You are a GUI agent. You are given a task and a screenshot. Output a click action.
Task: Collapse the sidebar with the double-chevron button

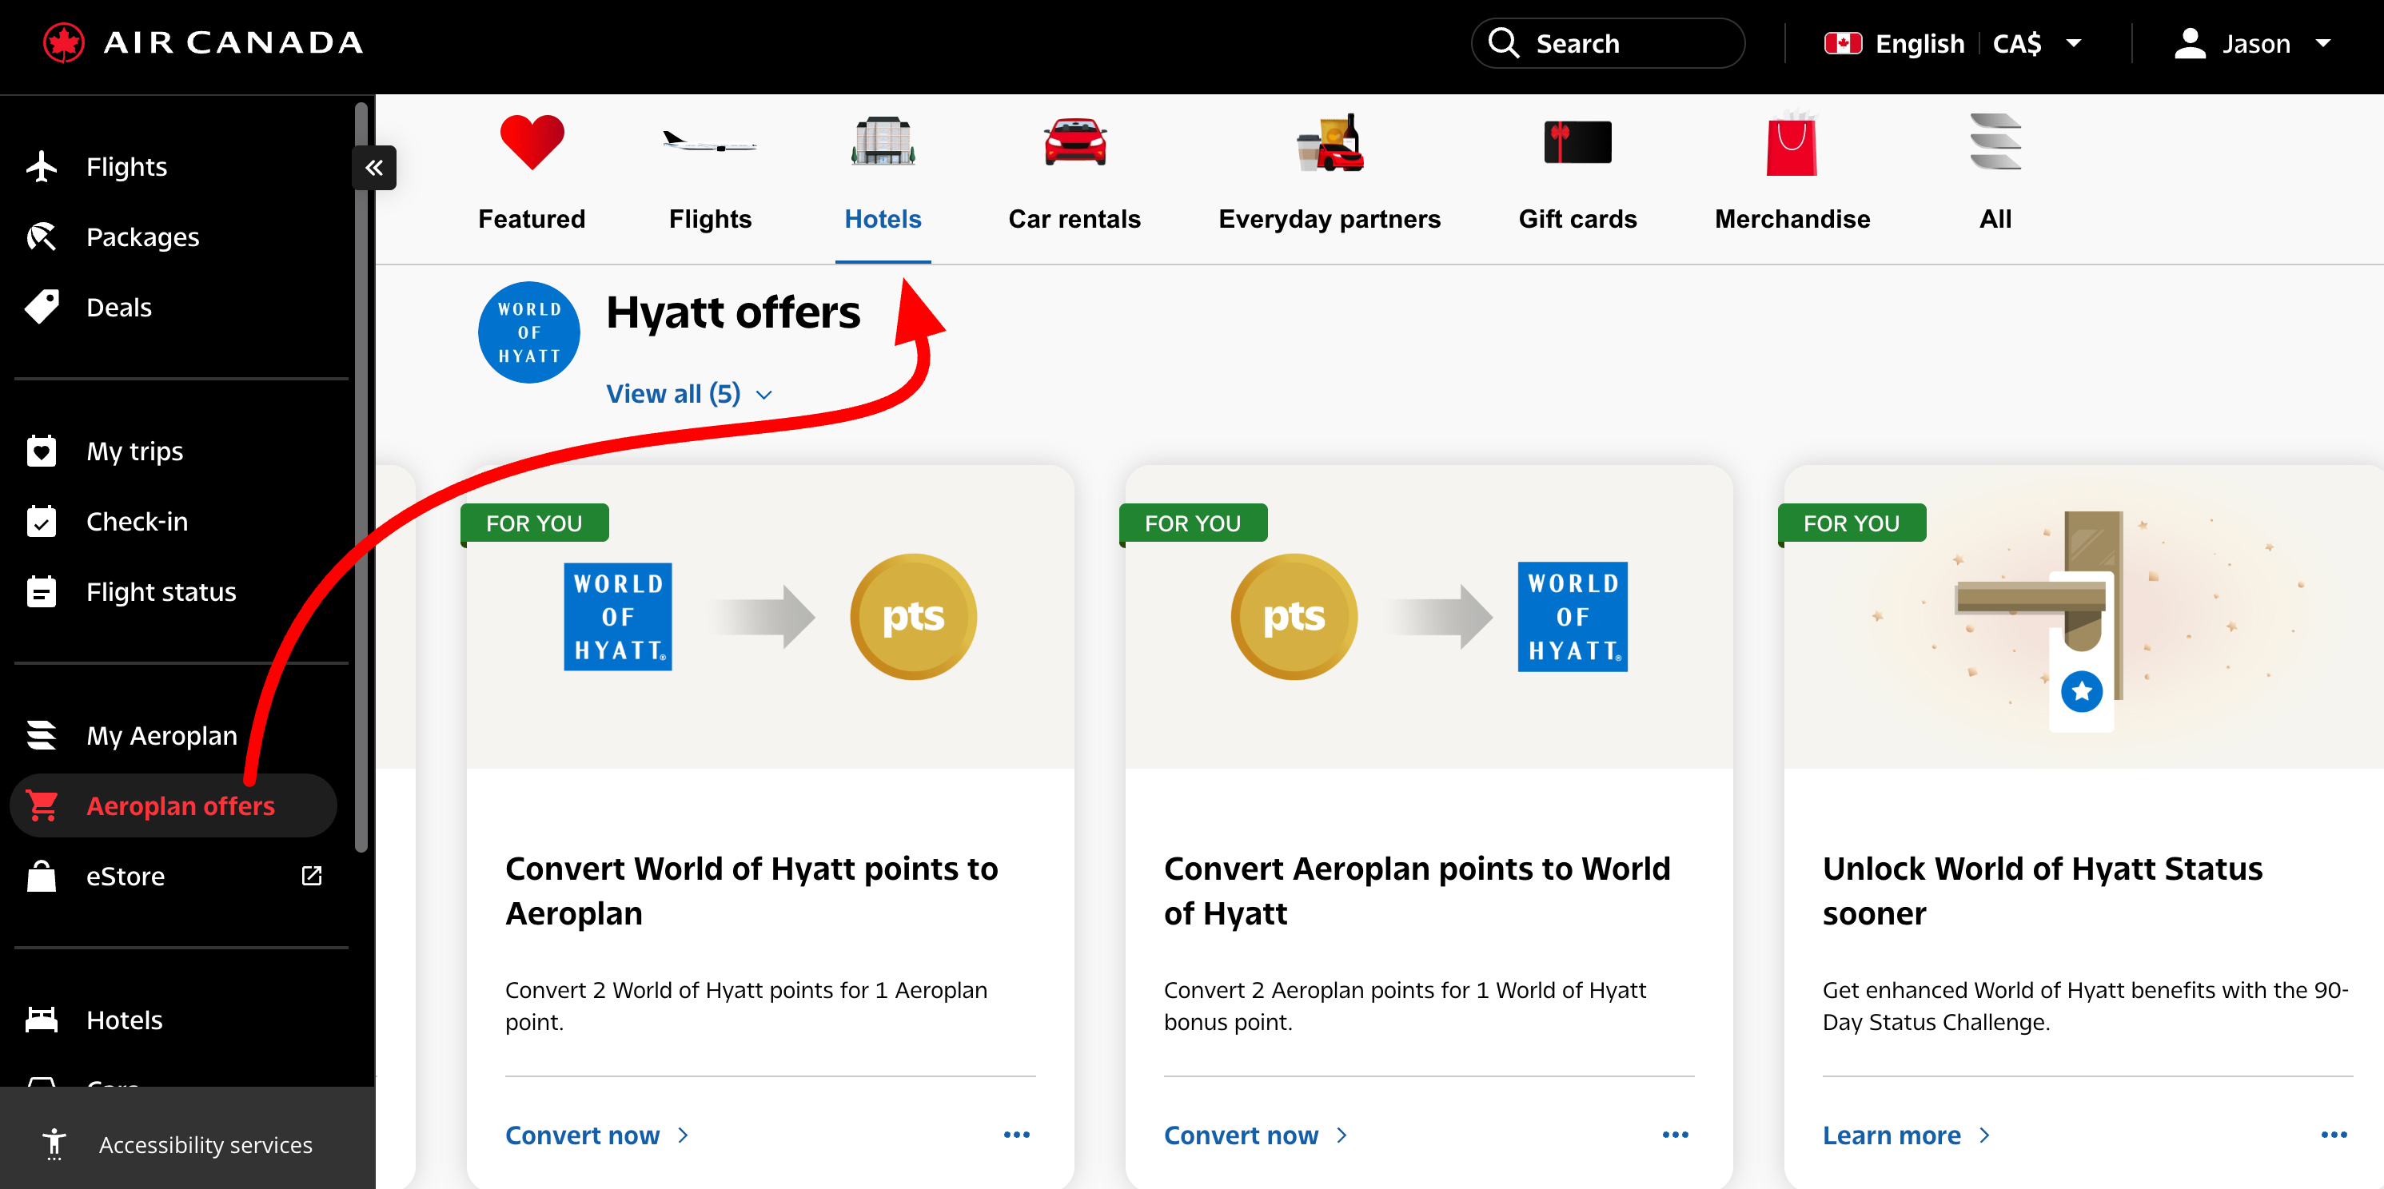[374, 168]
